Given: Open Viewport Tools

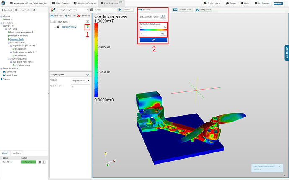Looking at the screenshot, I should tap(182, 9).
